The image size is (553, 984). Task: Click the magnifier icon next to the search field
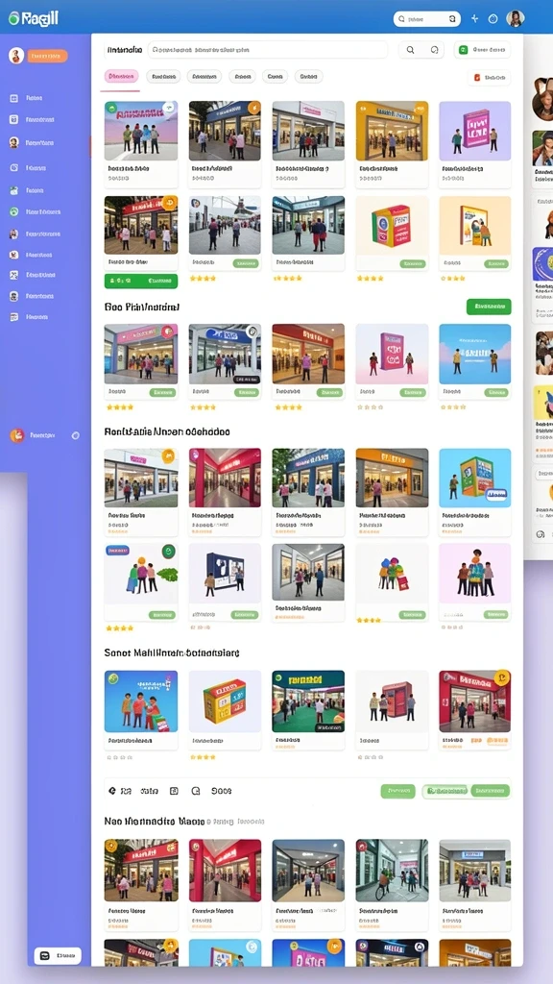[x=410, y=50]
